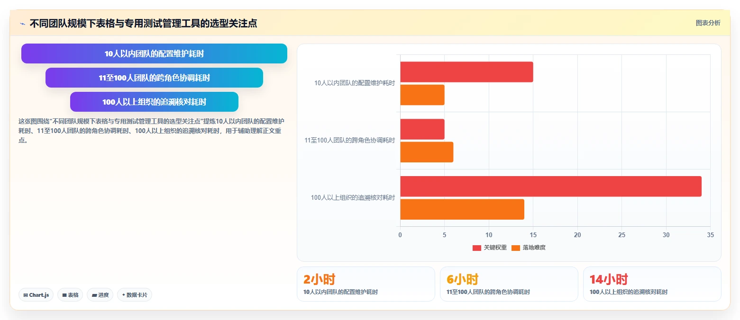Toggle the 落地难度 legend item
Viewport: 740px width, 320px height.
coord(529,248)
